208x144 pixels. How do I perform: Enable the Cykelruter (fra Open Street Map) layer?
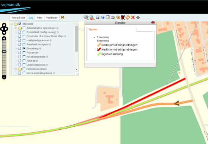coord(24,36)
